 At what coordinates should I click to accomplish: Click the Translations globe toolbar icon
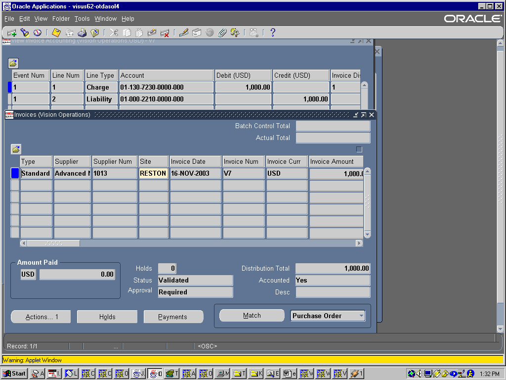(210, 33)
